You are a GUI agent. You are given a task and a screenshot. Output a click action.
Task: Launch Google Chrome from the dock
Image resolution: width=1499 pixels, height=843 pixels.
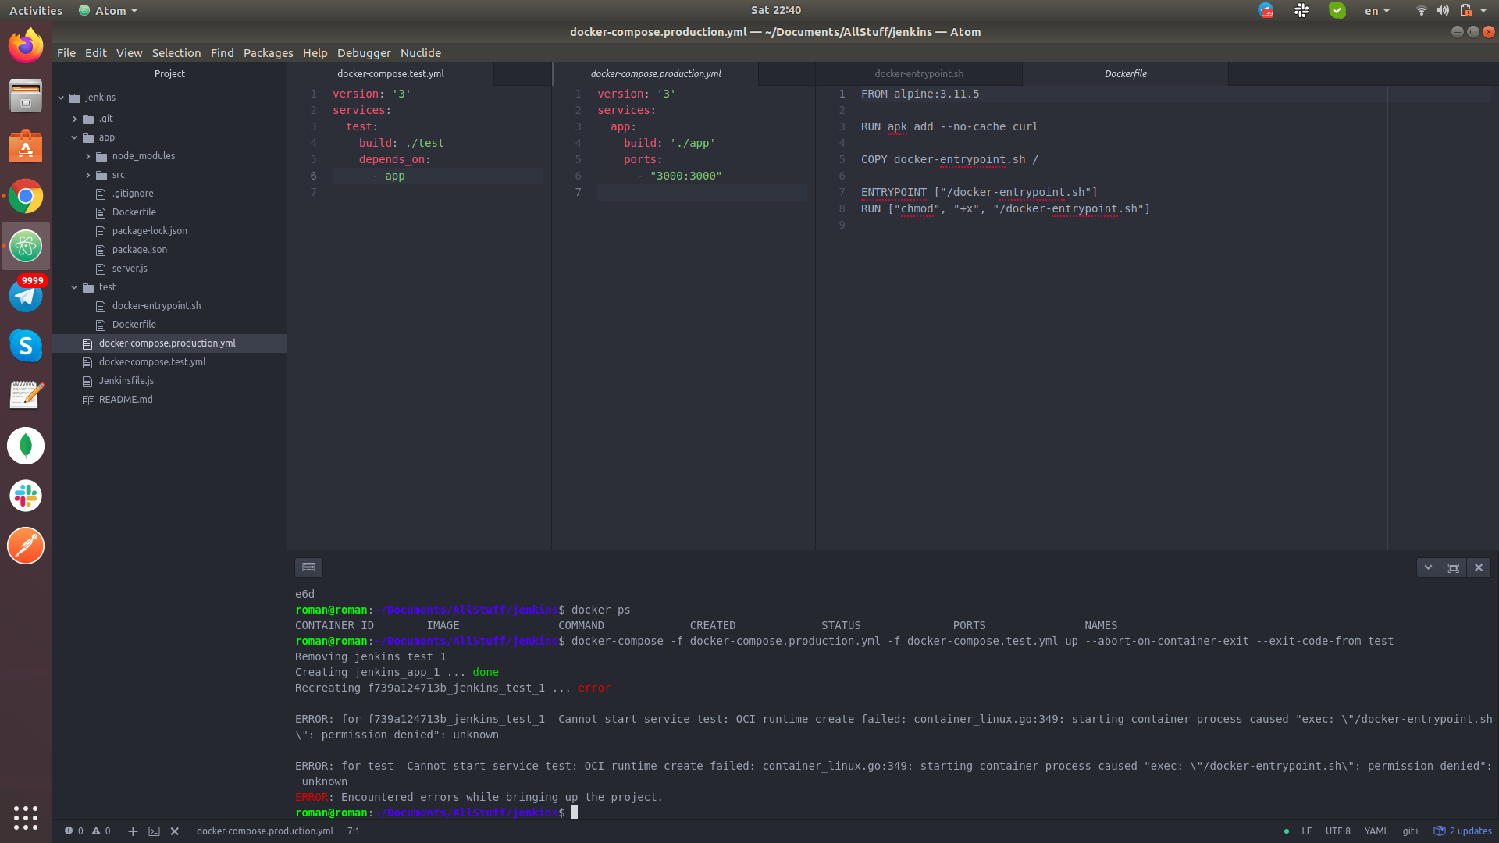(x=26, y=197)
